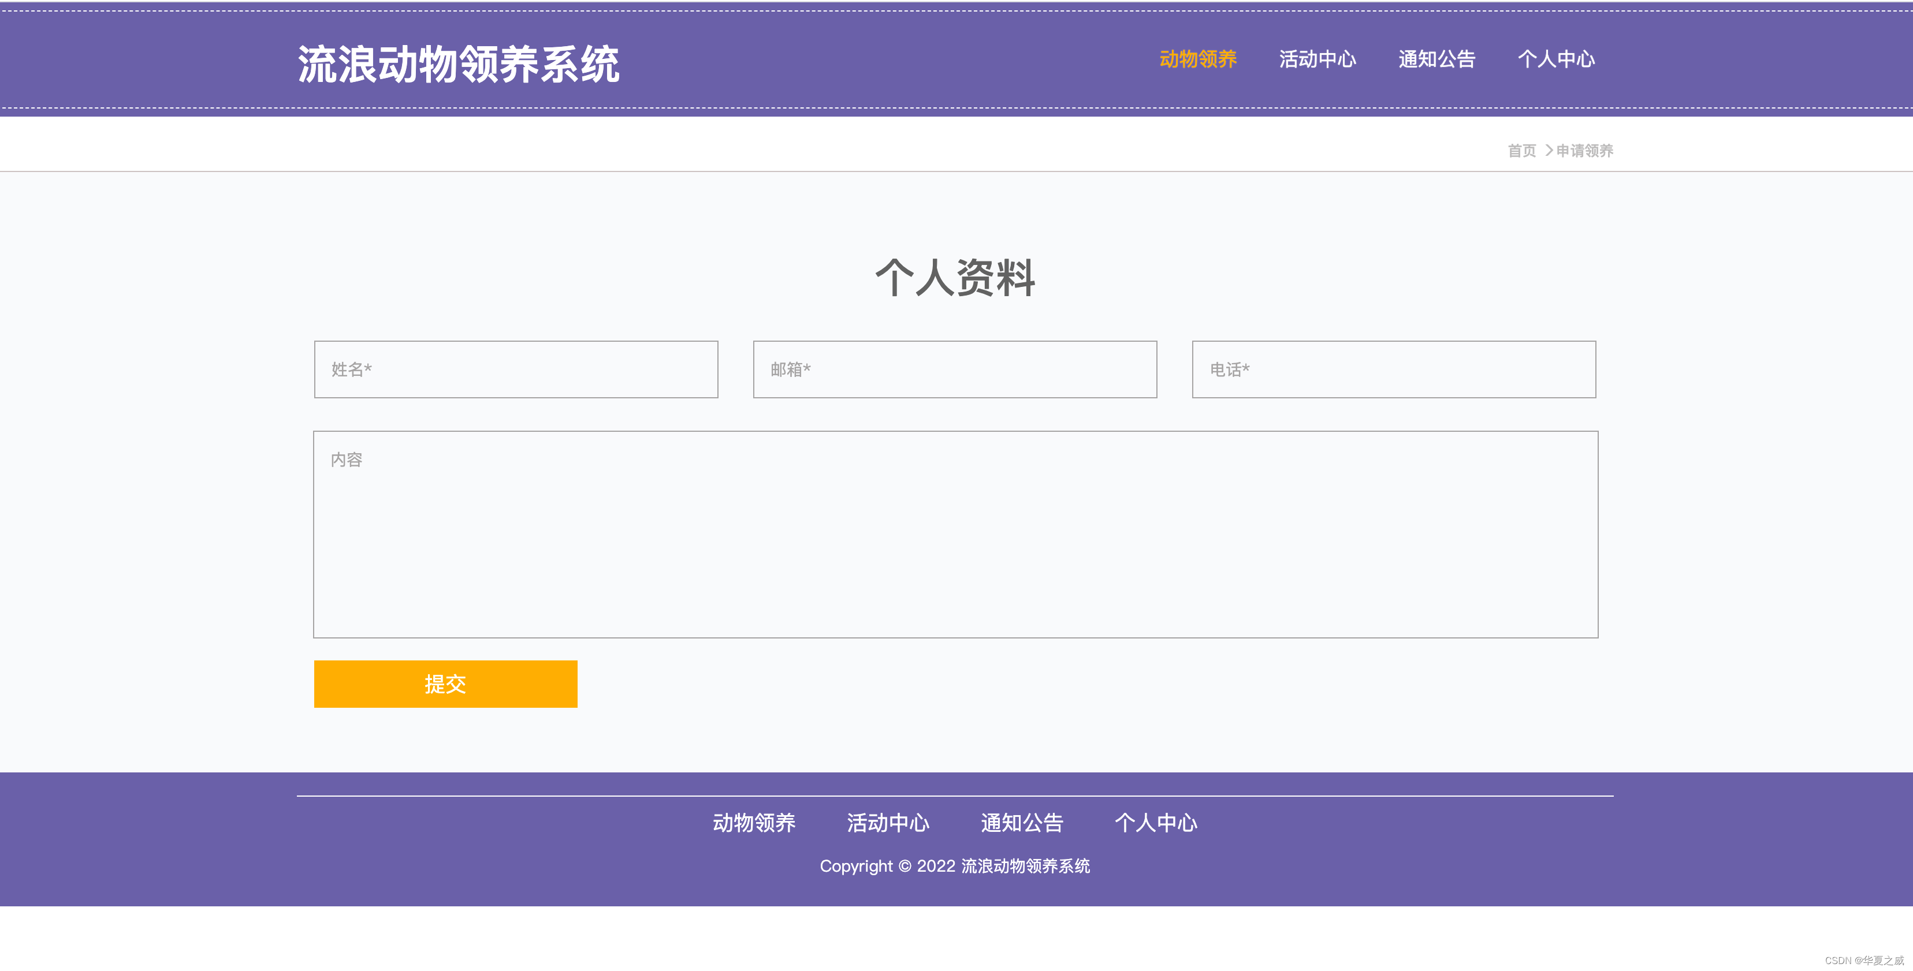Image resolution: width=1913 pixels, height=971 pixels.
Task: Select the 申请领养 breadcrumb entry
Action: coord(1585,151)
